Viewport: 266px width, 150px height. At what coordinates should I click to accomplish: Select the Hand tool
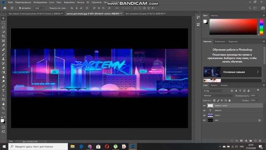3,104
